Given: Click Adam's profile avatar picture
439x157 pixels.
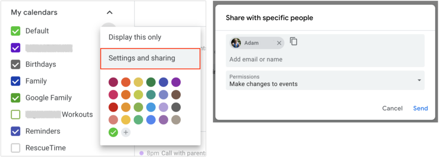Looking at the screenshot, I should click(x=236, y=43).
